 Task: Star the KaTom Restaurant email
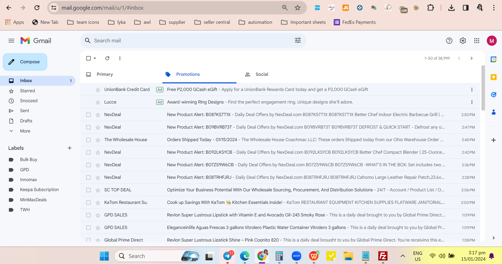[98, 203]
